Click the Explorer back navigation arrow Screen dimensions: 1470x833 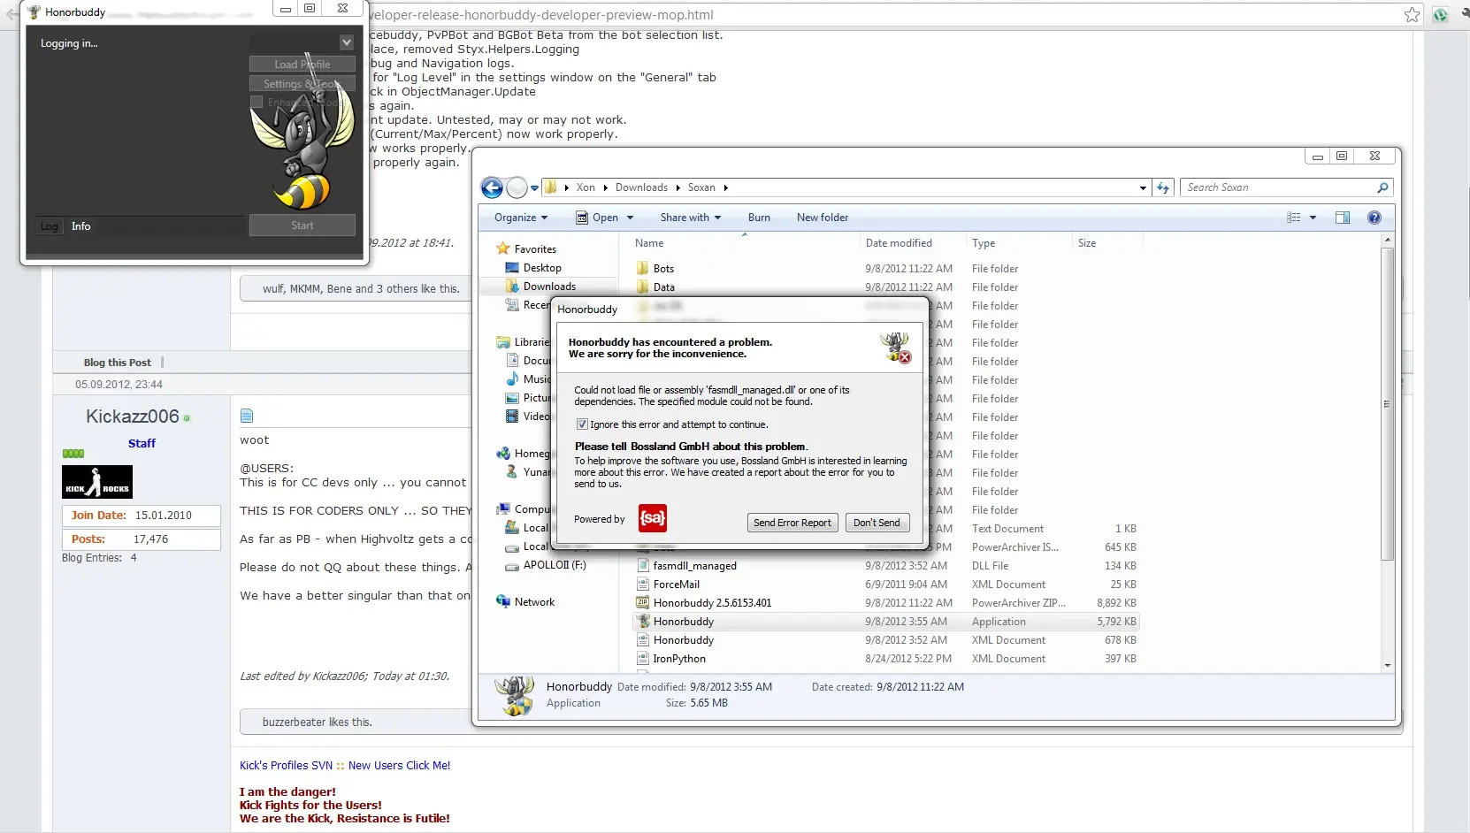click(492, 187)
